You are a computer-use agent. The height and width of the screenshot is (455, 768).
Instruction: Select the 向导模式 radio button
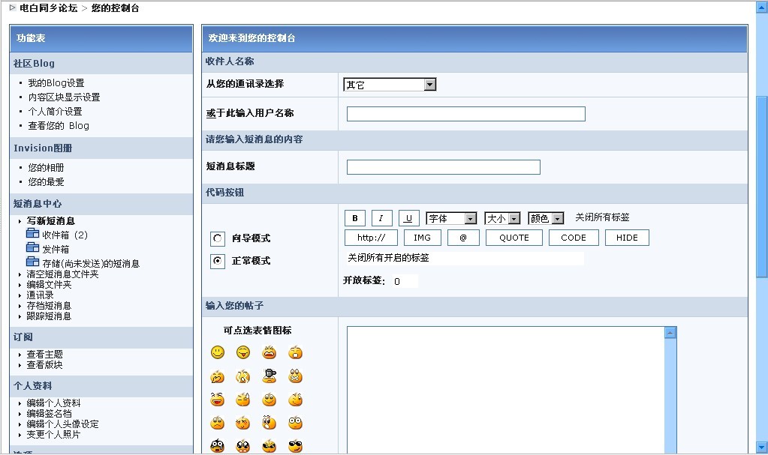[218, 239]
